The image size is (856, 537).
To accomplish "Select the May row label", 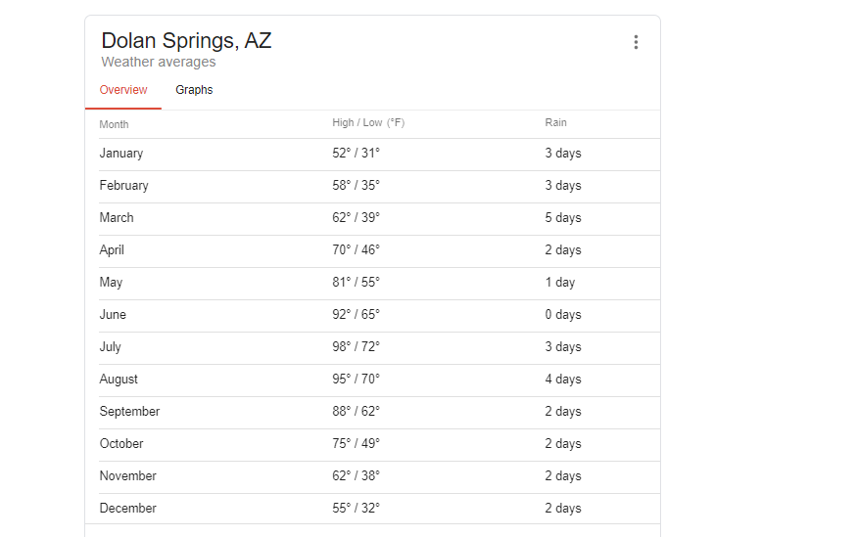I will click(111, 283).
